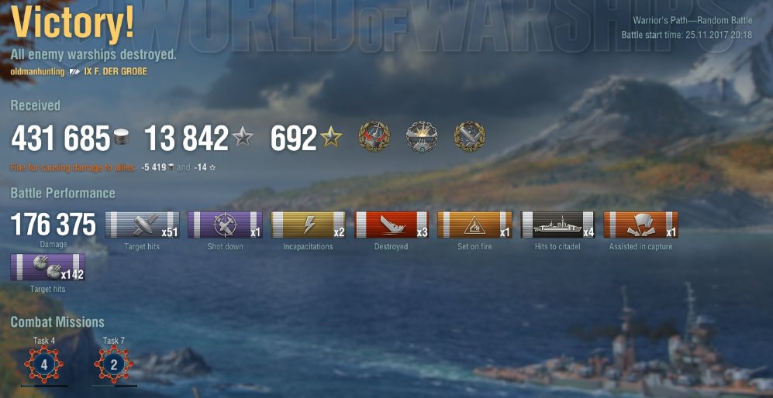Click the silver credits coin icon
The height and width of the screenshot is (398, 773).
tap(121, 137)
